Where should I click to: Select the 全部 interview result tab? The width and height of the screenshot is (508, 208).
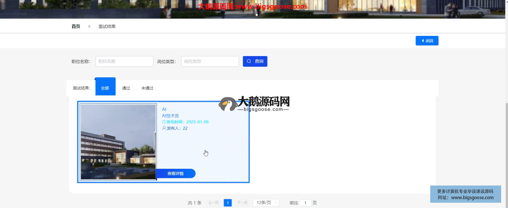click(x=105, y=88)
